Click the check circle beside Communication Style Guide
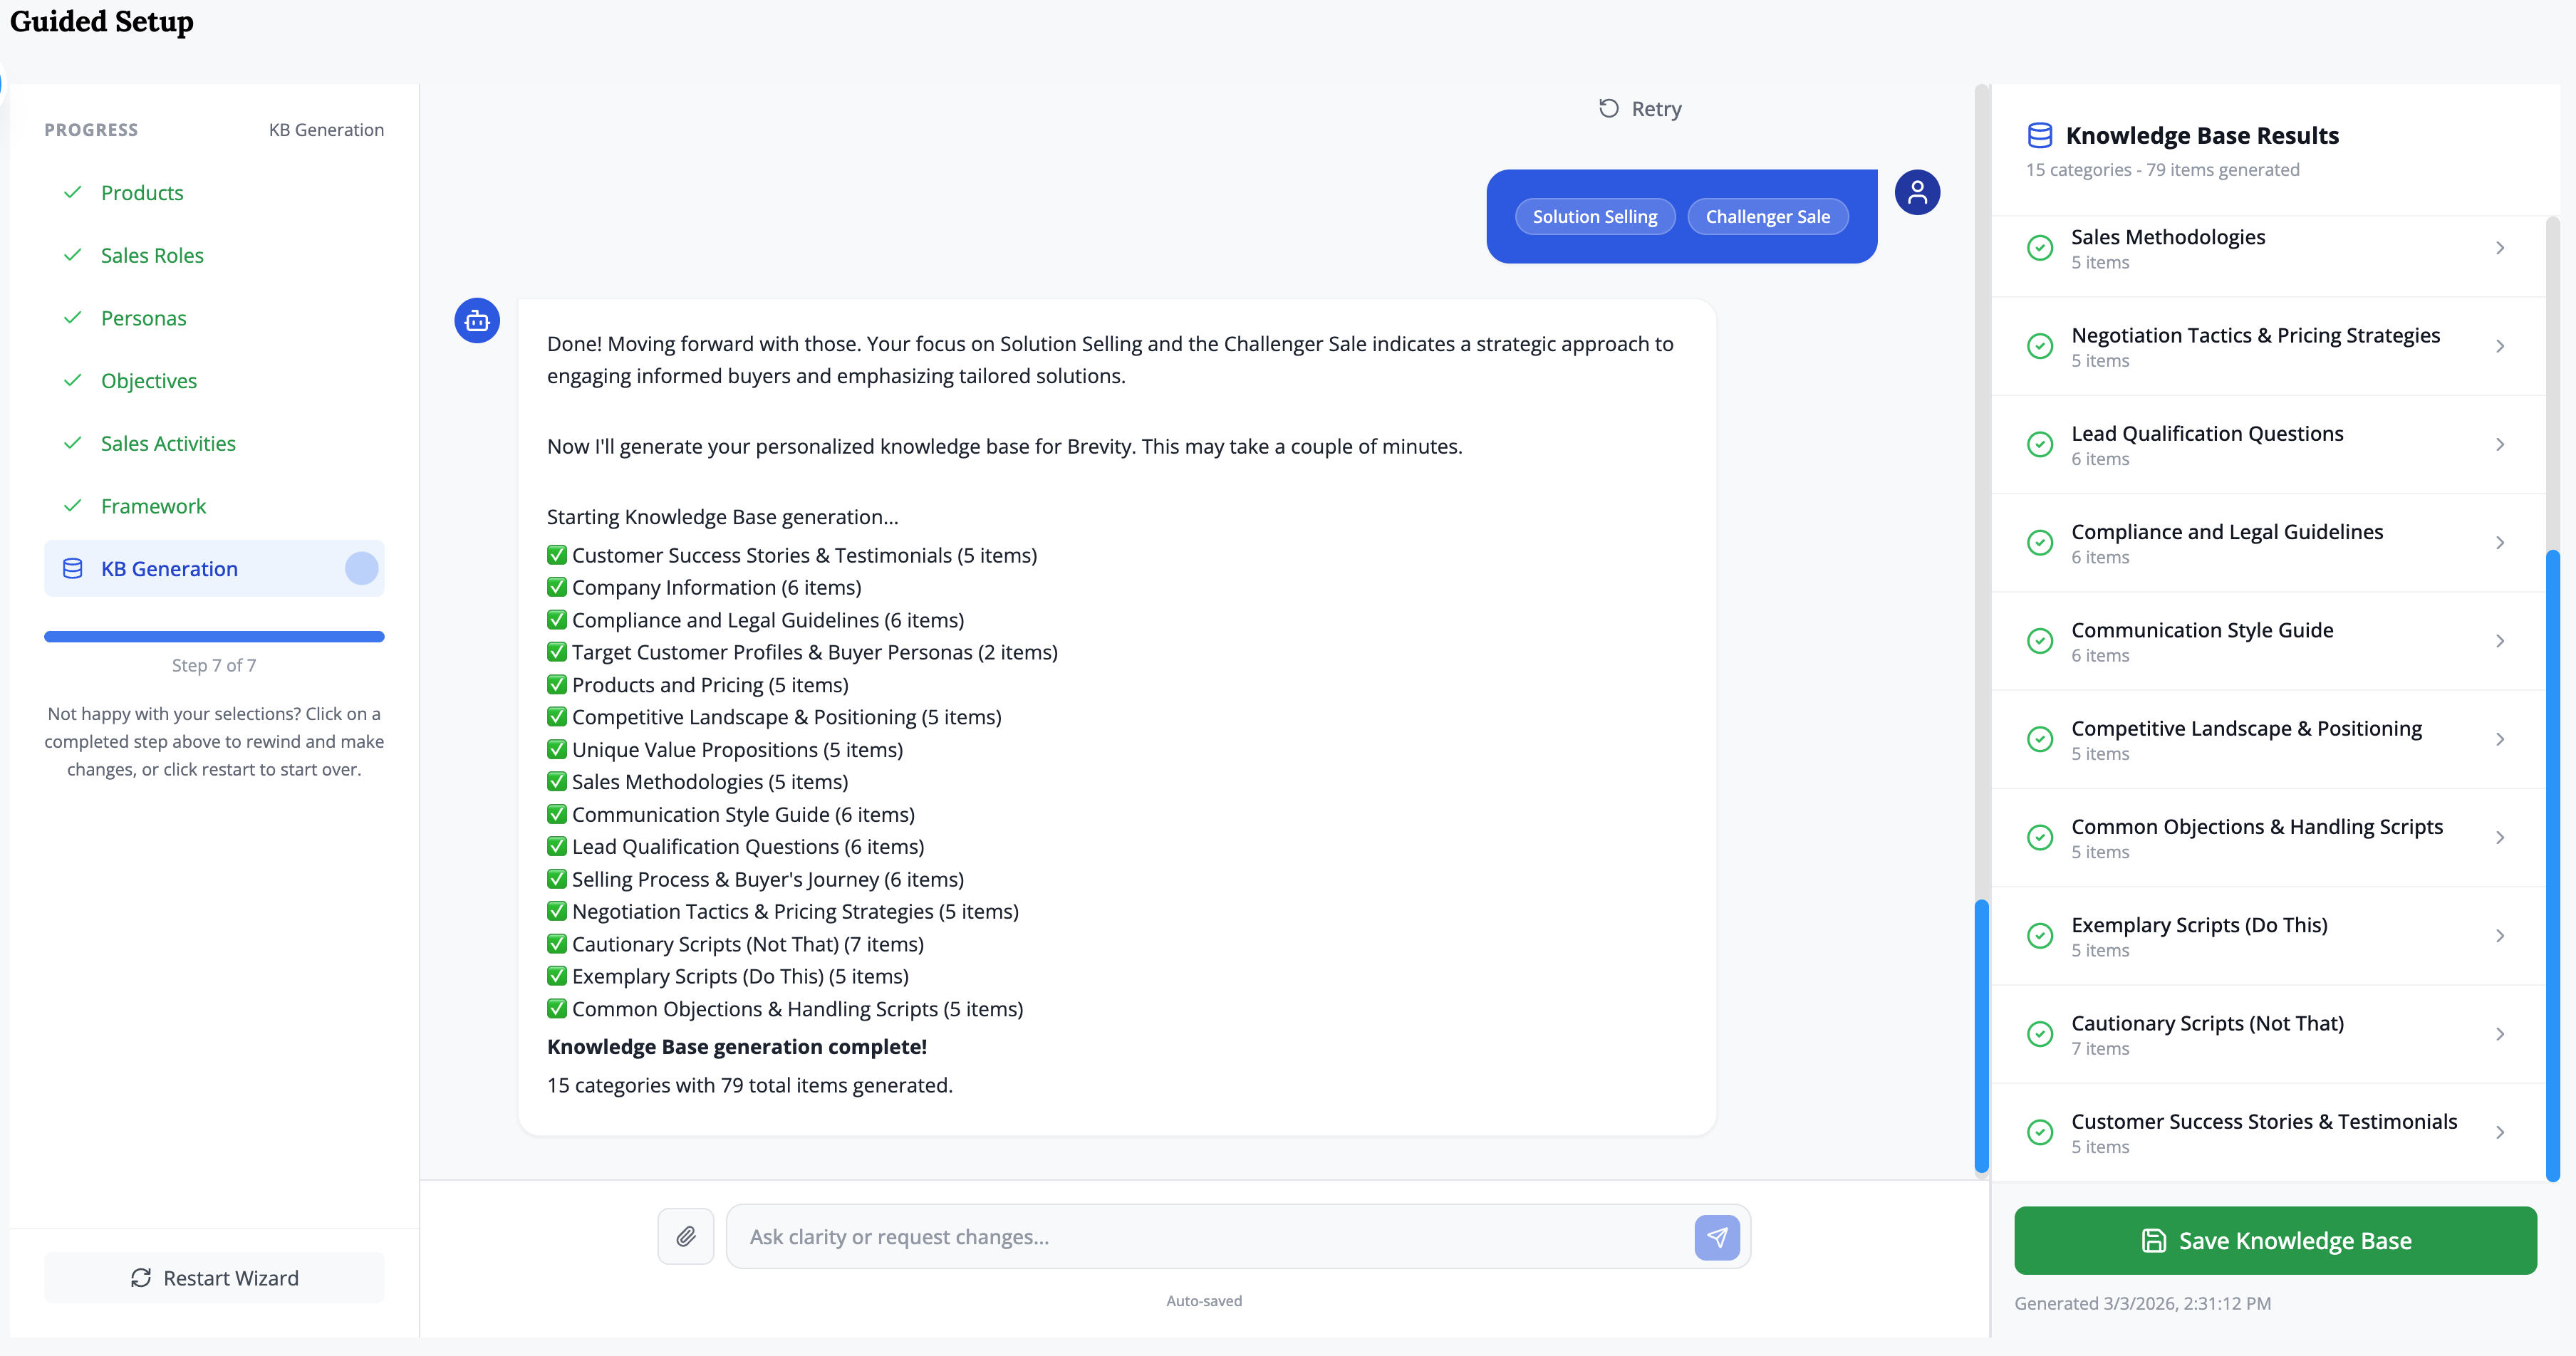Screen dimensions: 2576x1356 tap(2040, 641)
